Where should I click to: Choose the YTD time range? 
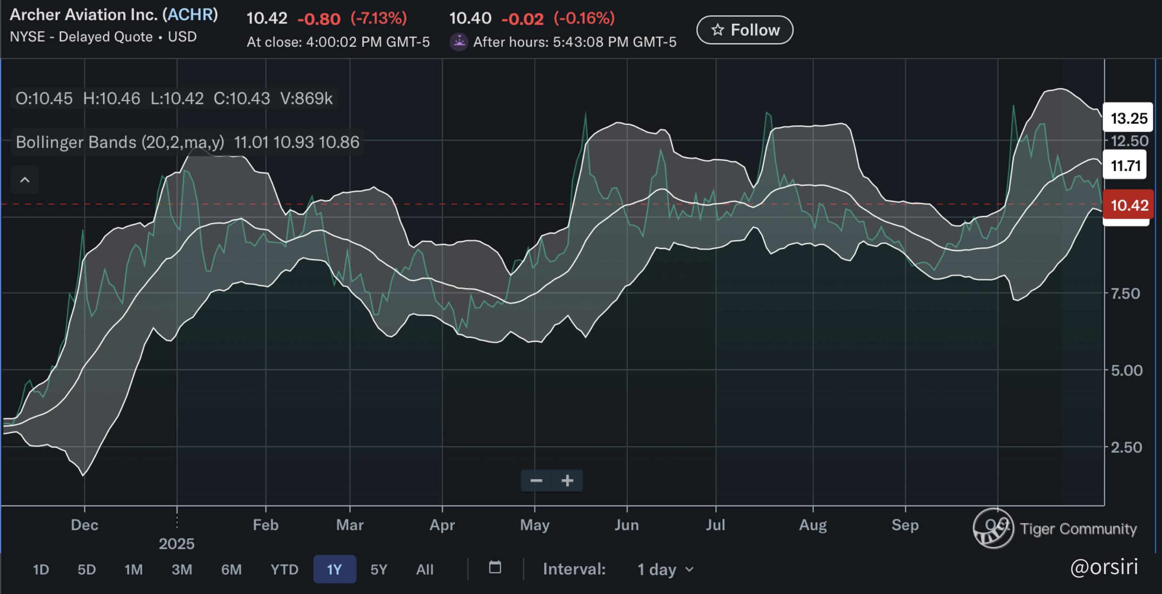[x=284, y=569]
